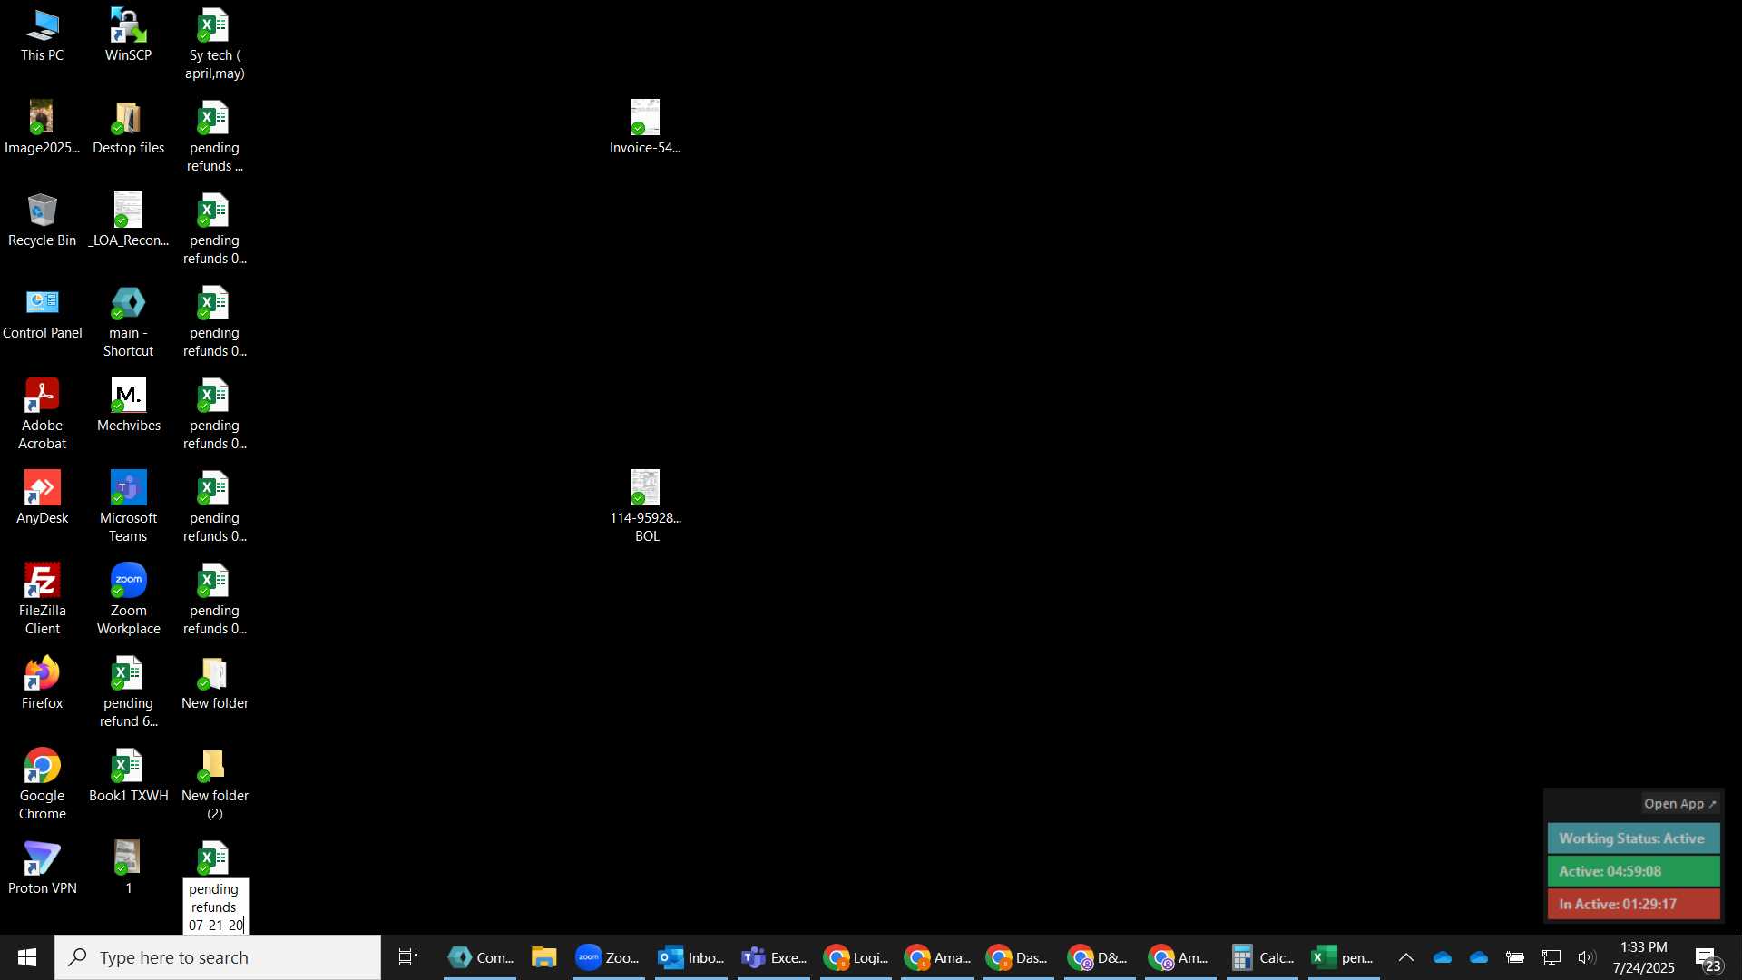The width and height of the screenshot is (1742, 980).
Task: Click In Active time 01:29:17 bar
Action: pos(1632,904)
